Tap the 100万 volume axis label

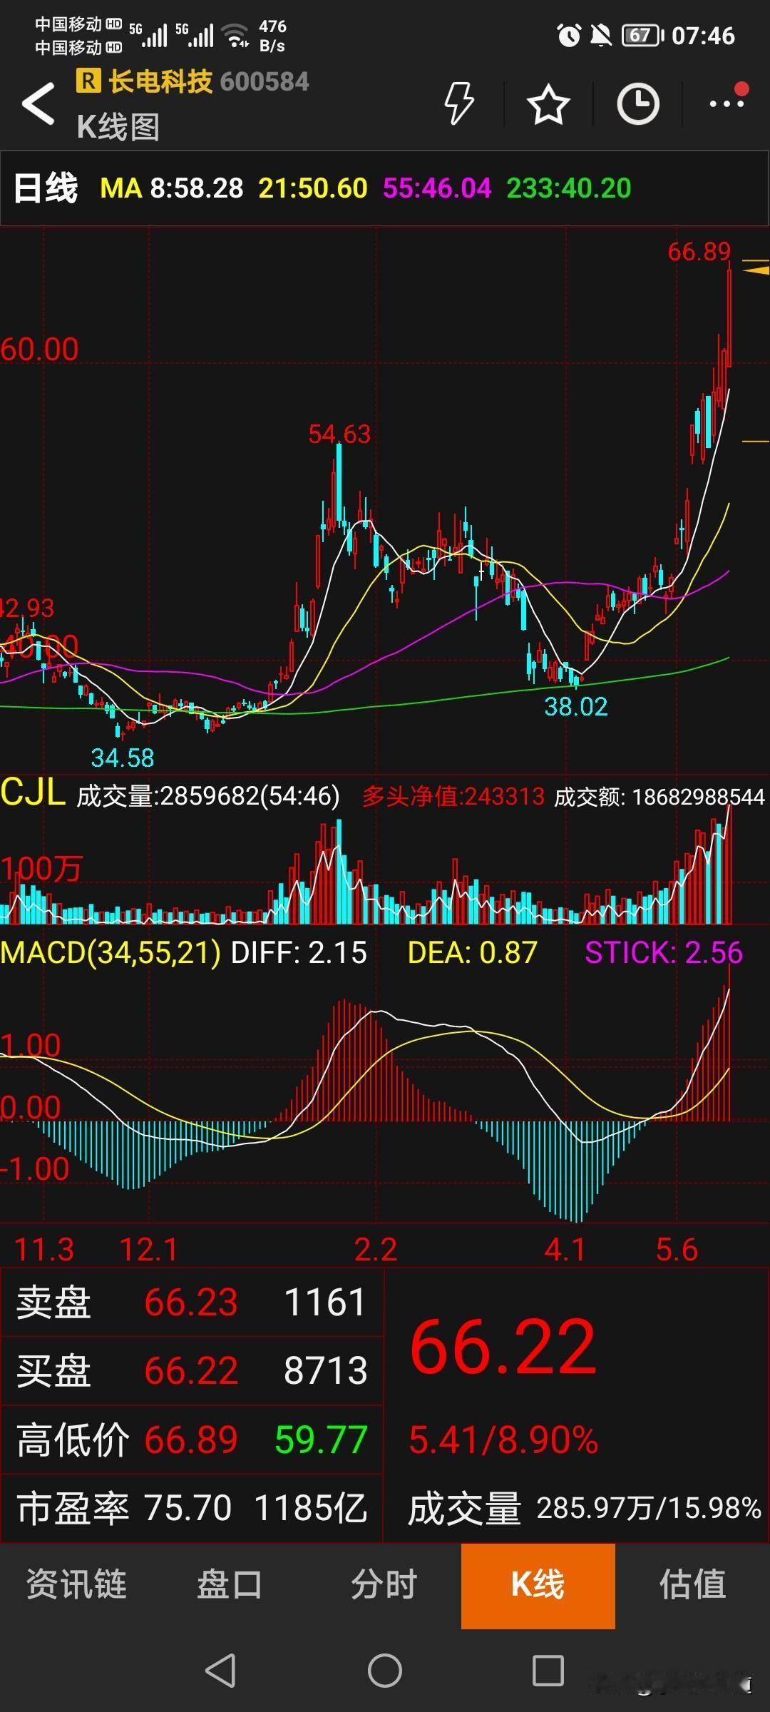click(41, 869)
